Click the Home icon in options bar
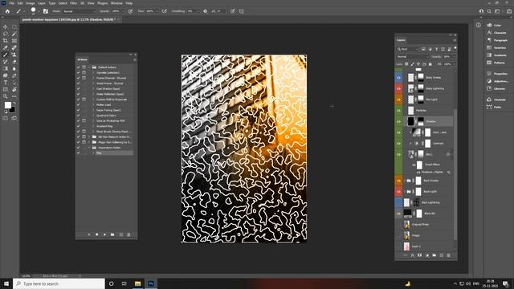The height and width of the screenshot is (289, 514). click(x=7, y=11)
